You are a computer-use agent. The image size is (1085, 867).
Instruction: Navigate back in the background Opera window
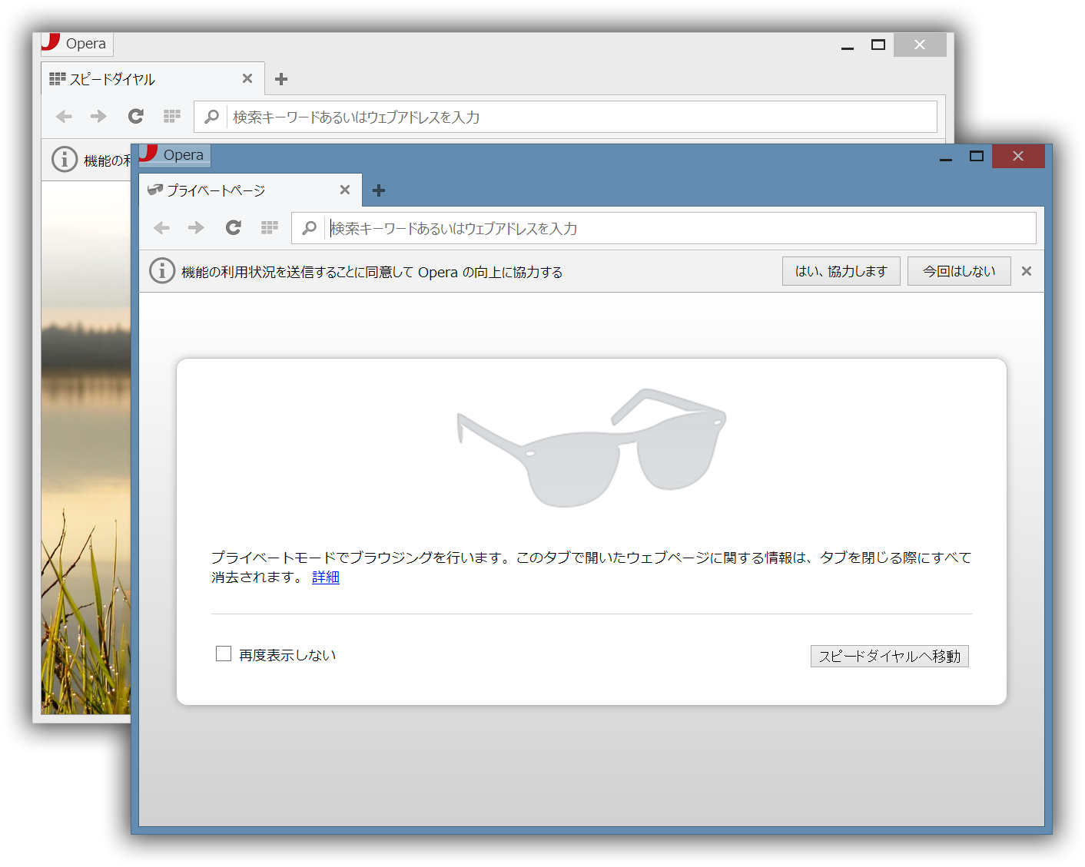pos(64,116)
